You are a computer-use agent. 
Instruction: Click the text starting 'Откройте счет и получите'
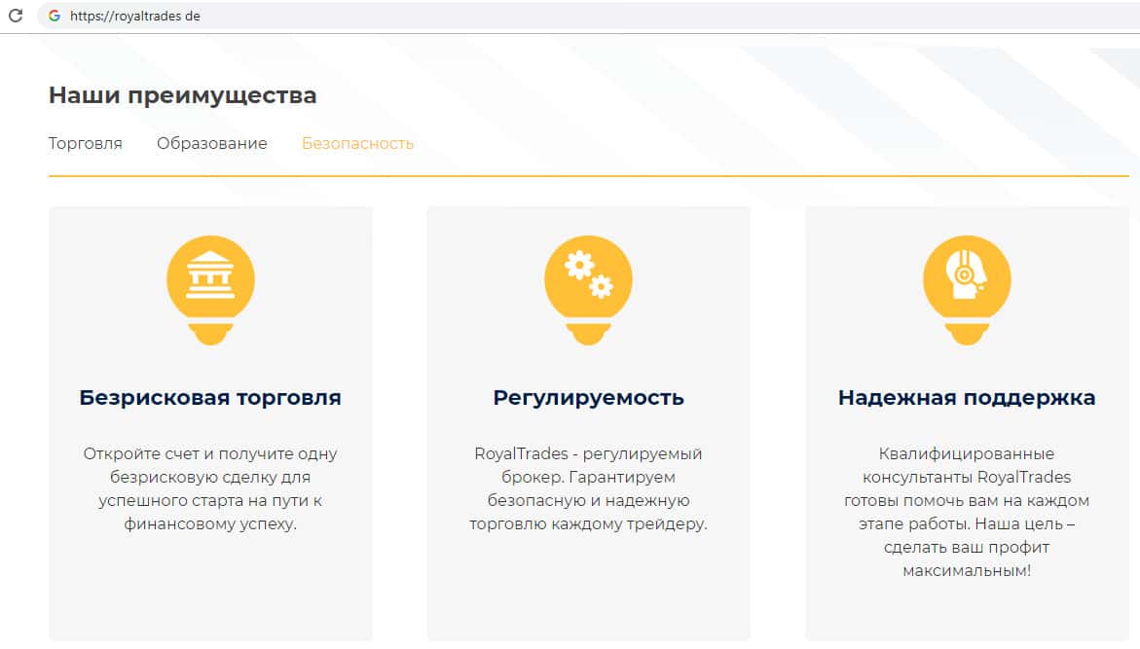pyautogui.click(x=210, y=488)
